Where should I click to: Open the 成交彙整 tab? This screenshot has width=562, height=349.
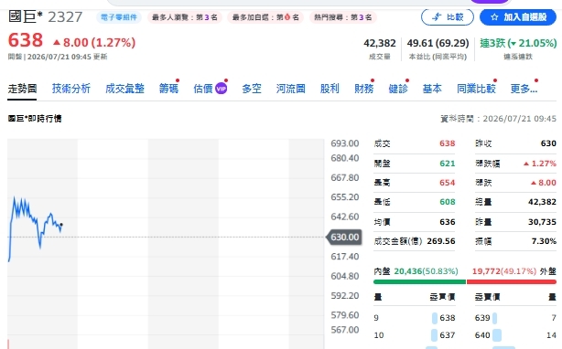[124, 89]
